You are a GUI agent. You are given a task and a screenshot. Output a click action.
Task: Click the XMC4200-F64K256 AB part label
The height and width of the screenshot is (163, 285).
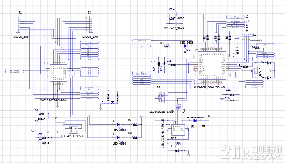(x=209, y=87)
